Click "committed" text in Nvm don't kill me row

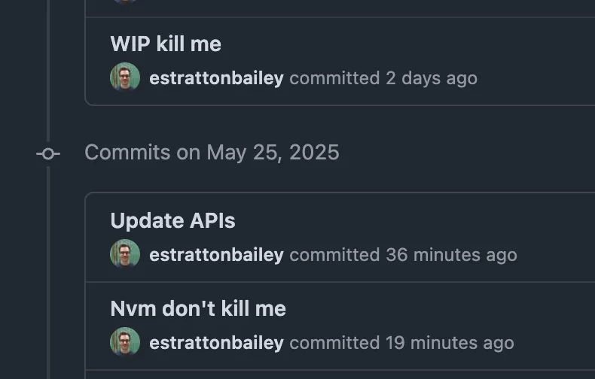coord(334,343)
